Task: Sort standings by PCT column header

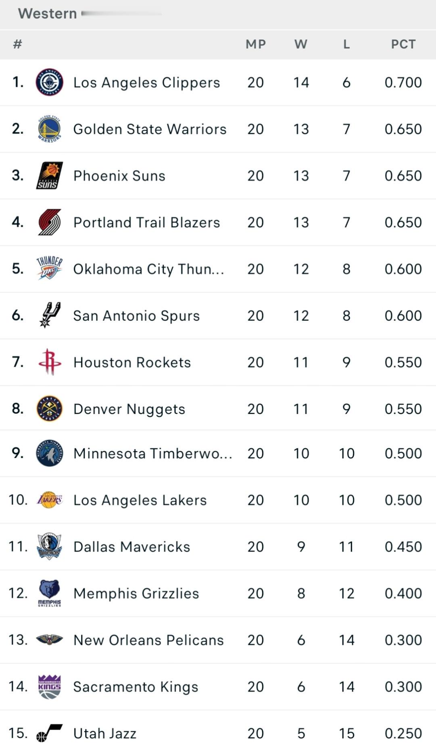Action: (x=403, y=44)
